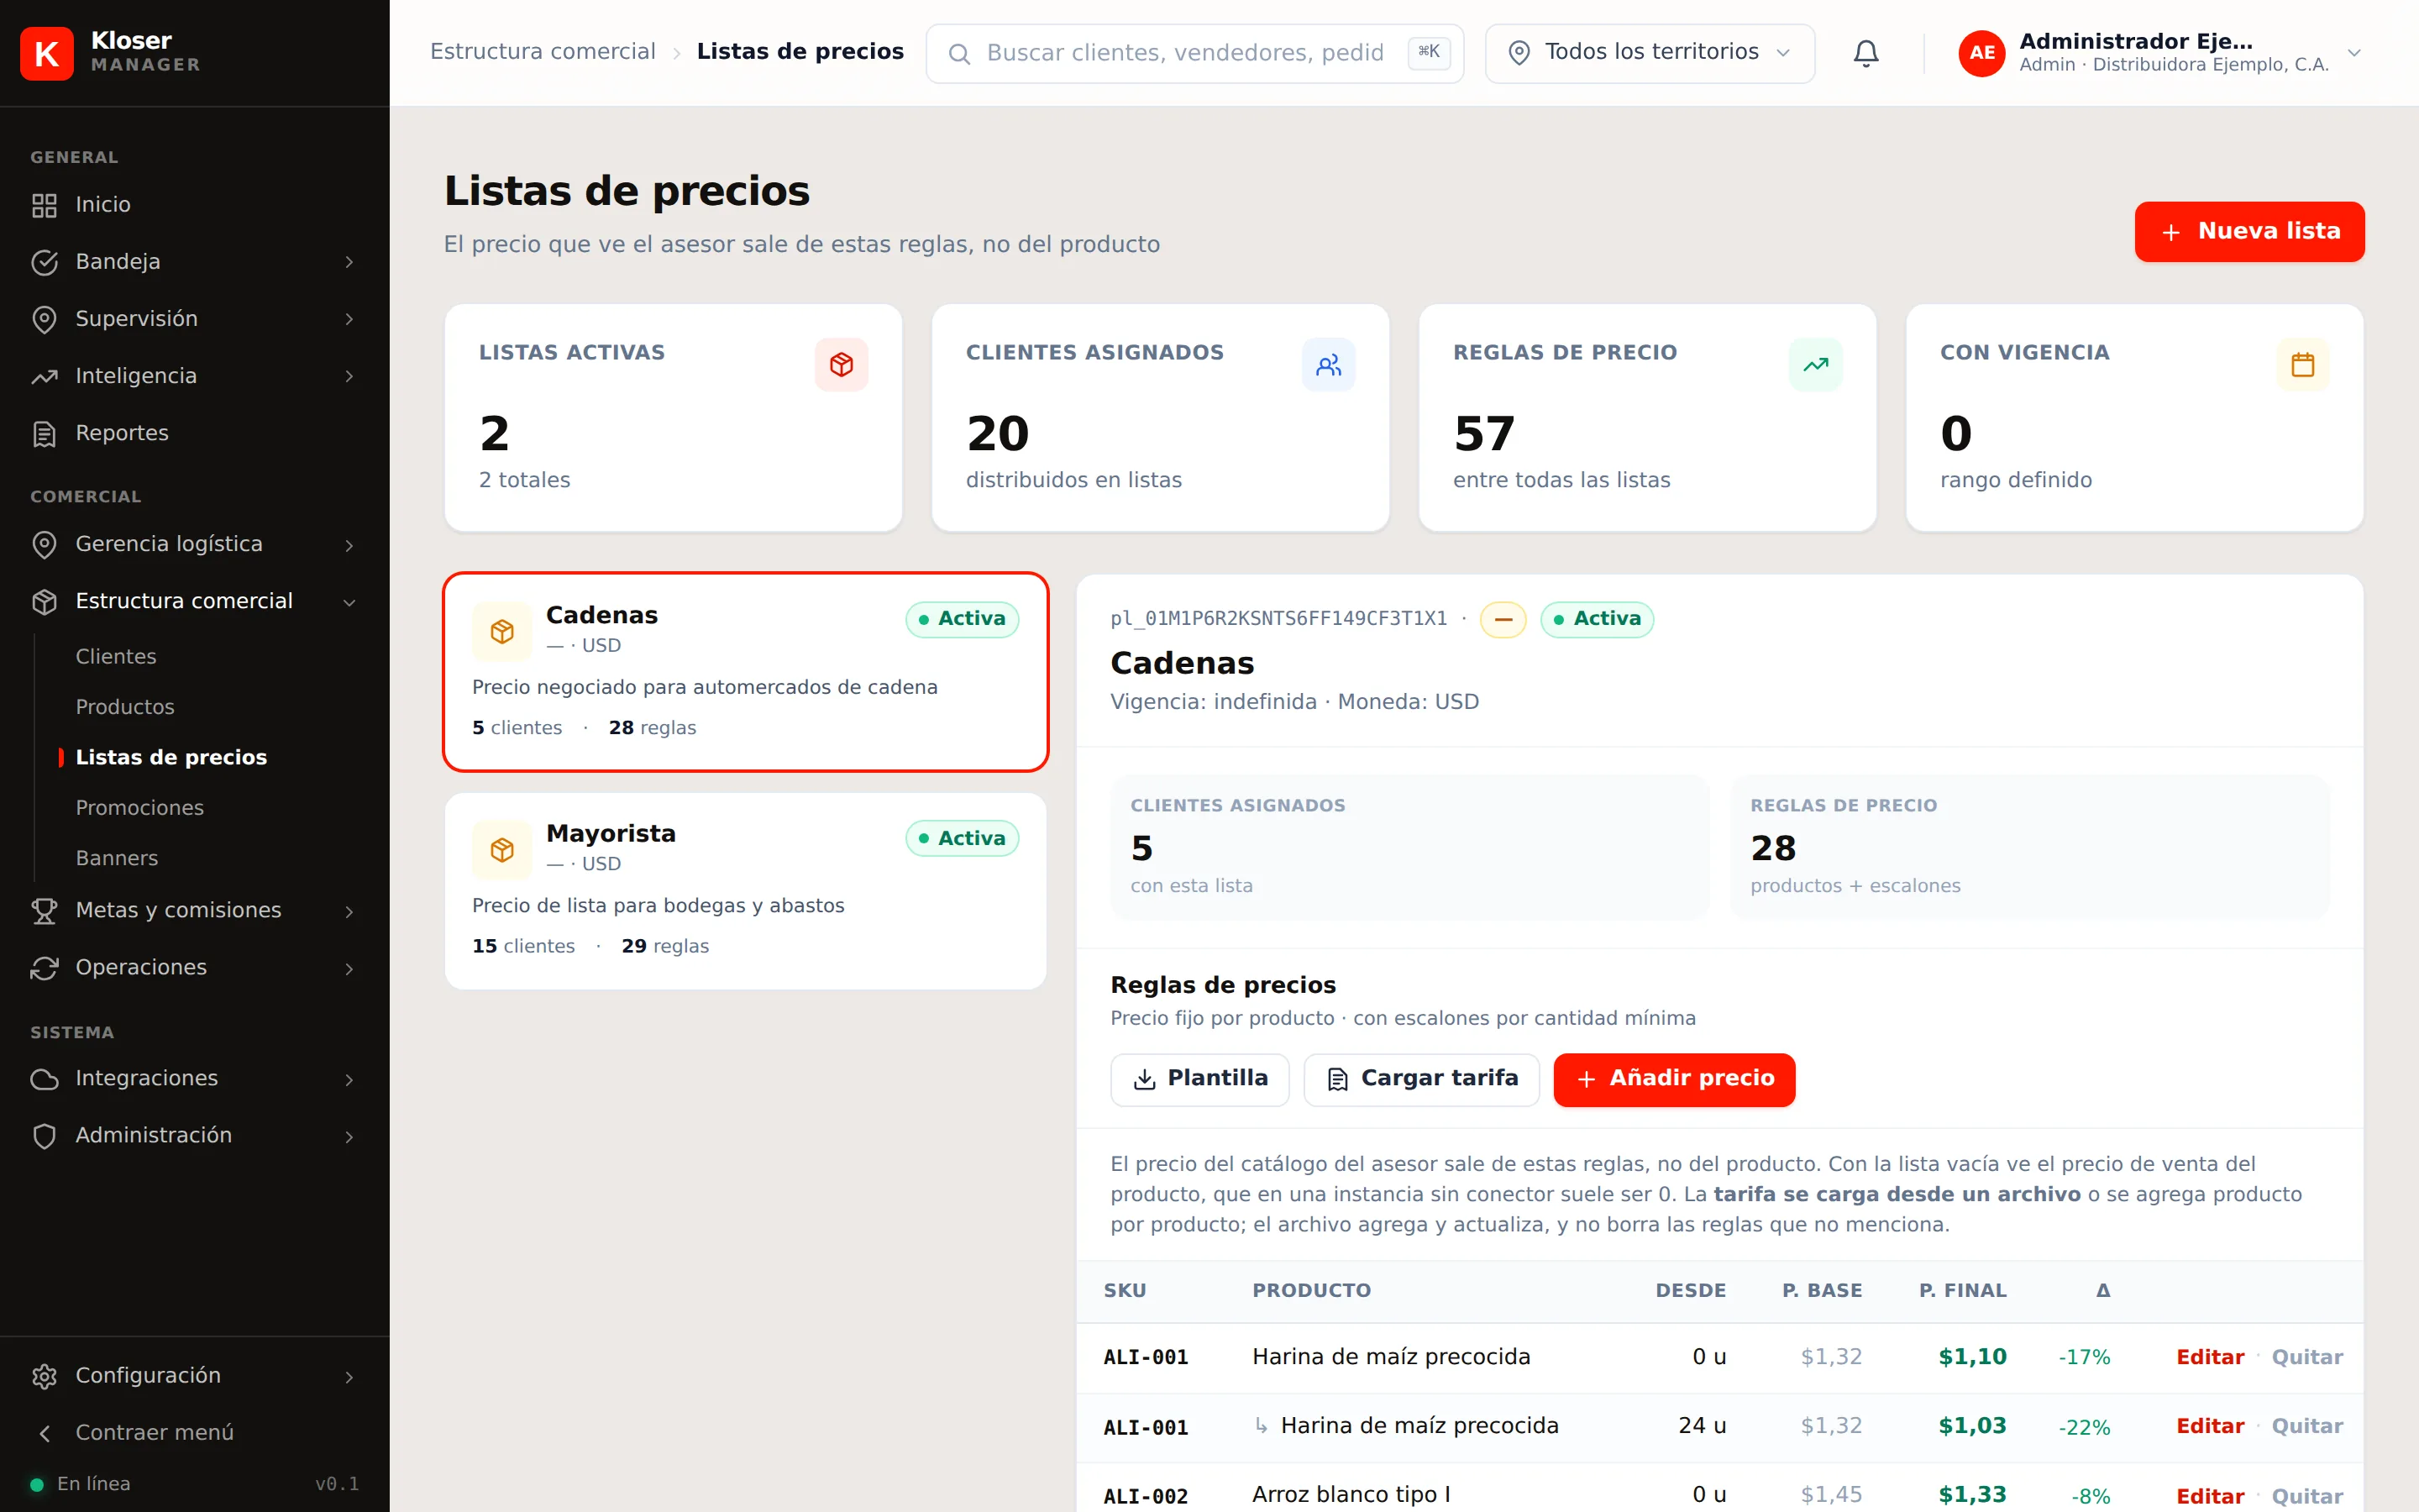Download the Plantilla template
The image size is (2419, 1512).
[x=1199, y=1079]
